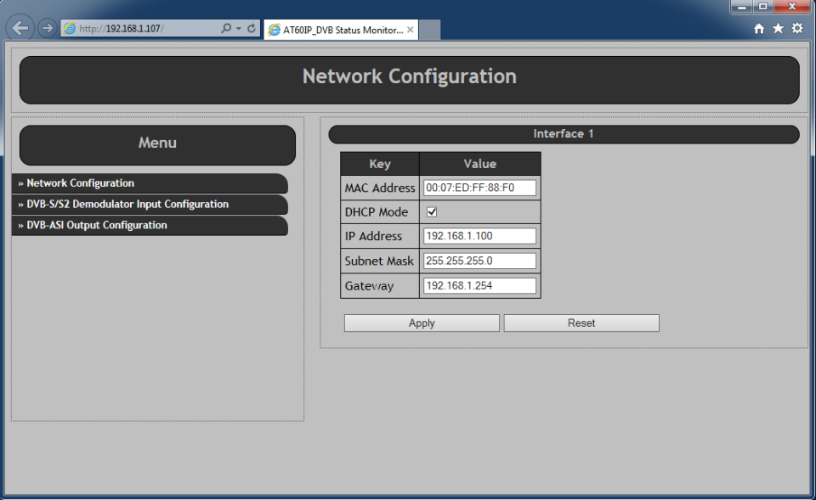The width and height of the screenshot is (816, 500).
Task: Select the Gateway input box
Action: pyautogui.click(x=479, y=286)
